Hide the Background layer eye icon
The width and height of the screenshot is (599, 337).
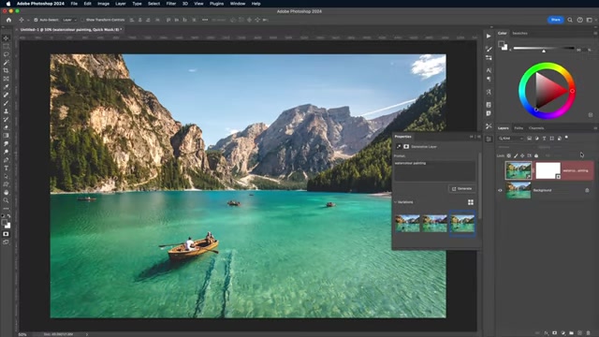click(x=500, y=190)
